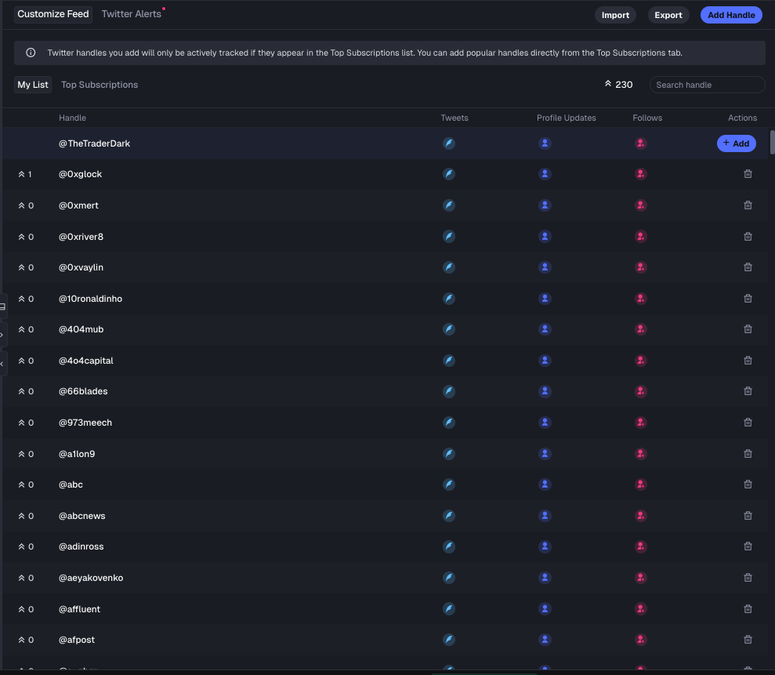Click the info icon in the notice banner

click(31, 53)
